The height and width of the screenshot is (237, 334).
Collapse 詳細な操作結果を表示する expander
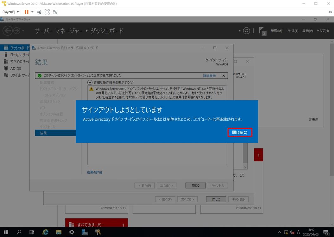pos(90,82)
